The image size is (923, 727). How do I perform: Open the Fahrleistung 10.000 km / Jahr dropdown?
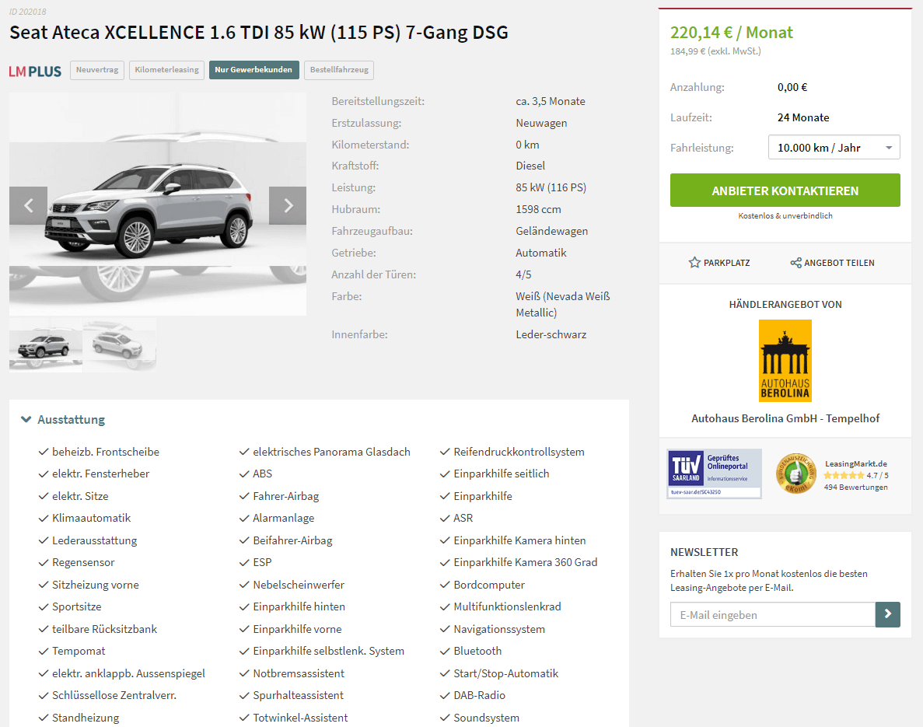pyautogui.click(x=834, y=147)
